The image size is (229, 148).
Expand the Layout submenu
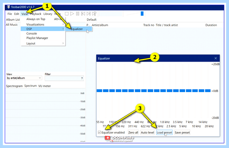(x=43, y=43)
